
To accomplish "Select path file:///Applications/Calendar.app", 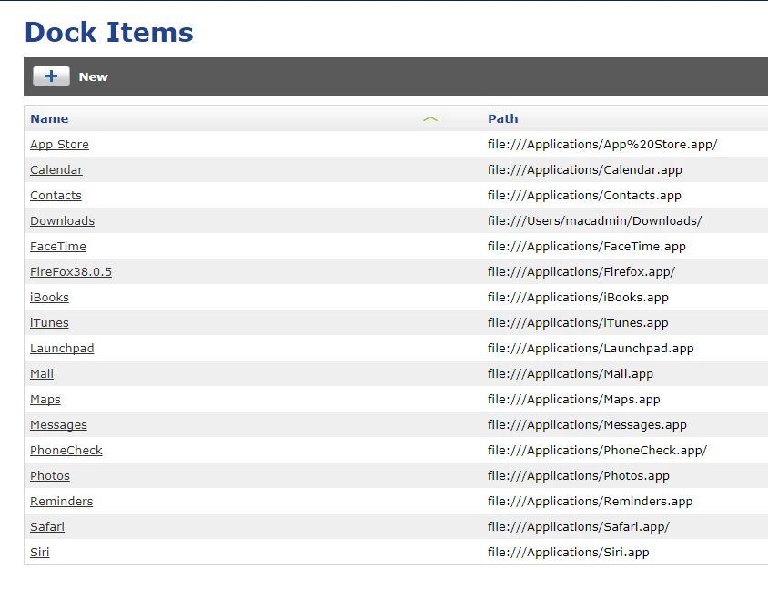I will pos(585,170).
